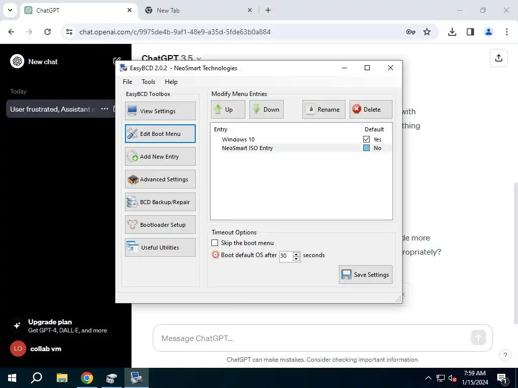Open Useful Utilities section
The width and height of the screenshot is (518, 388).
coord(160,248)
